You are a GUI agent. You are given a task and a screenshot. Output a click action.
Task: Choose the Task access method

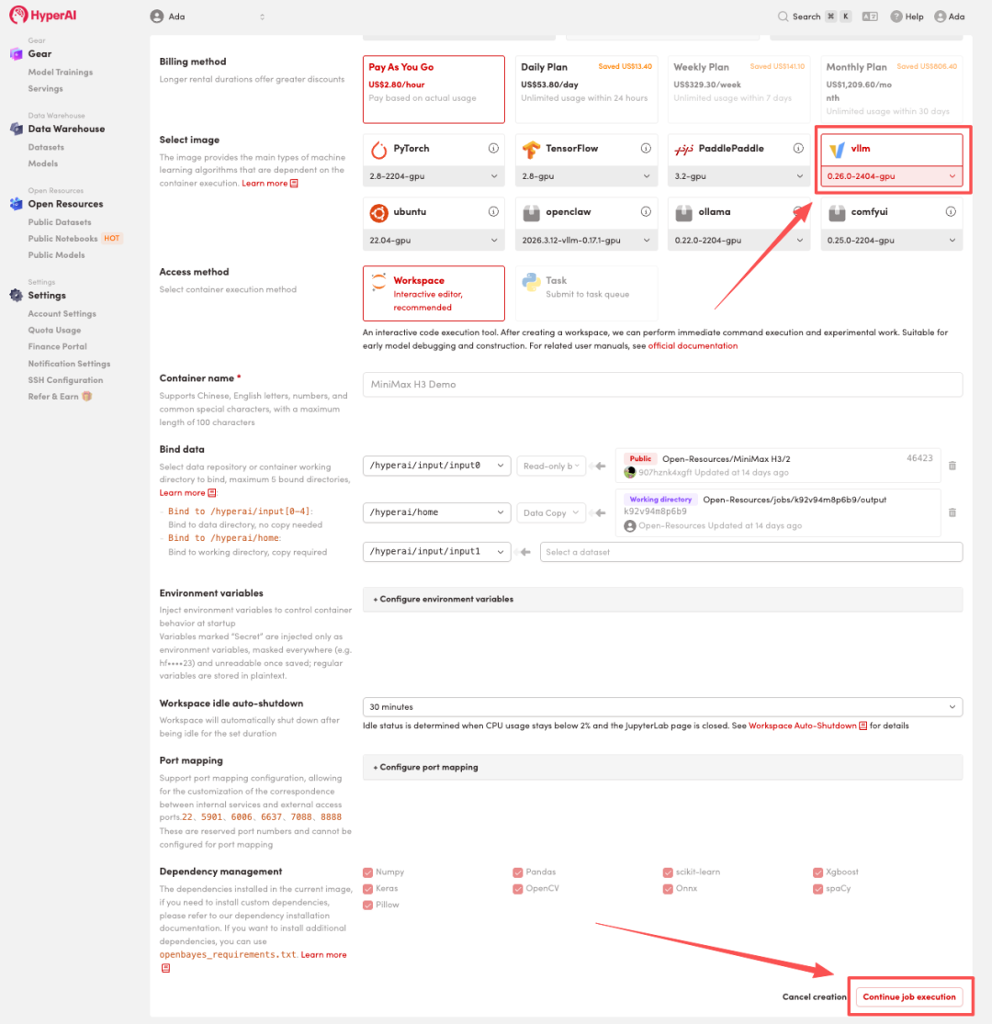coord(586,293)
